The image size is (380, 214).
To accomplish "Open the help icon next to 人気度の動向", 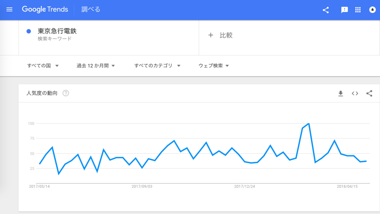I will coord(66,93).
